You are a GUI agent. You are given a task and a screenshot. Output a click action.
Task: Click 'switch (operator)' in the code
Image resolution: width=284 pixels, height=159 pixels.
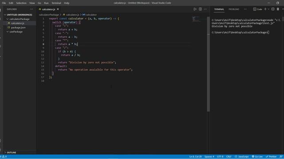coord(65,23)
